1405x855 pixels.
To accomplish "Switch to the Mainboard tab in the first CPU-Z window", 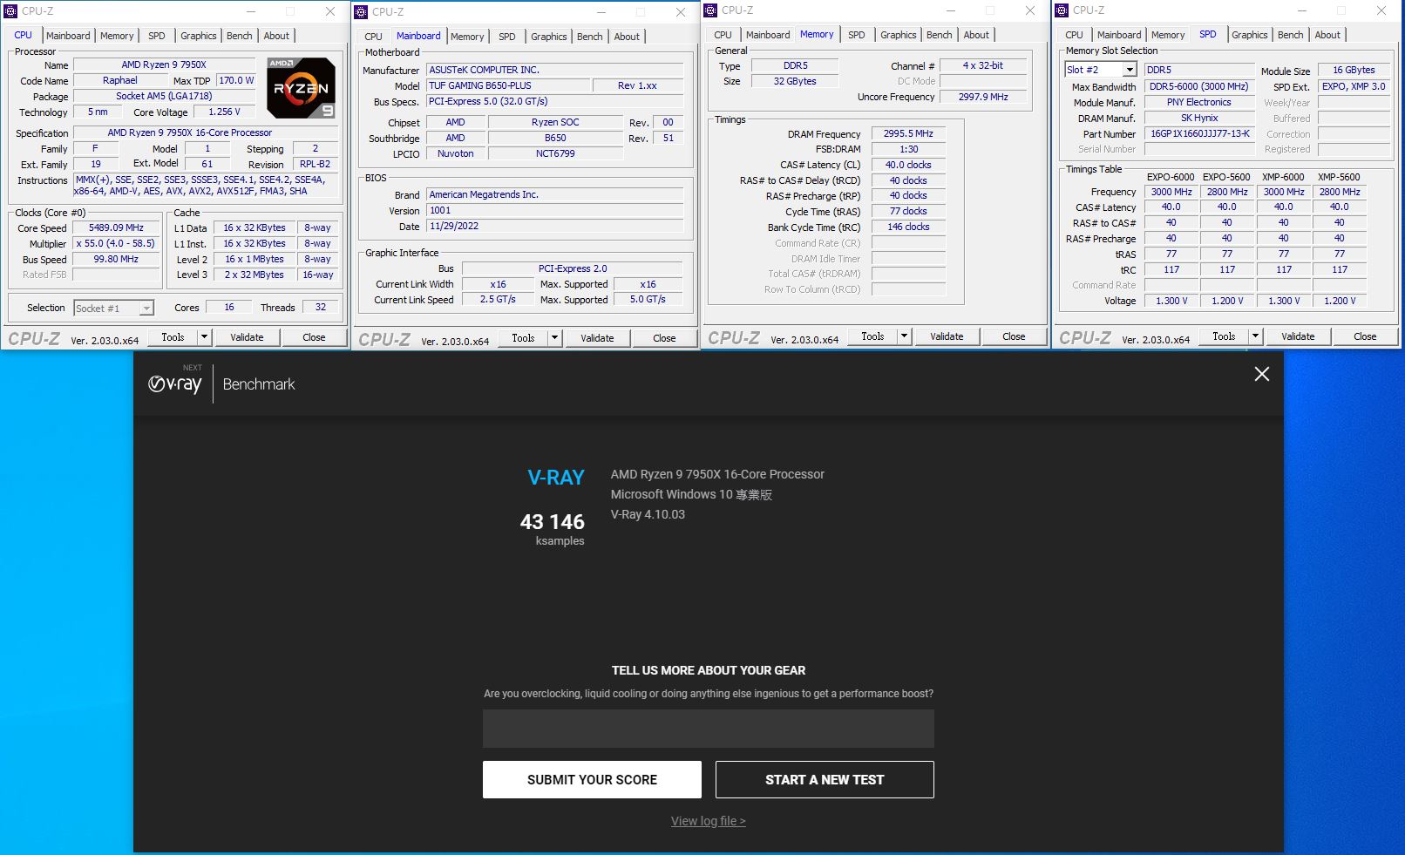I will (x=68, y=36).
